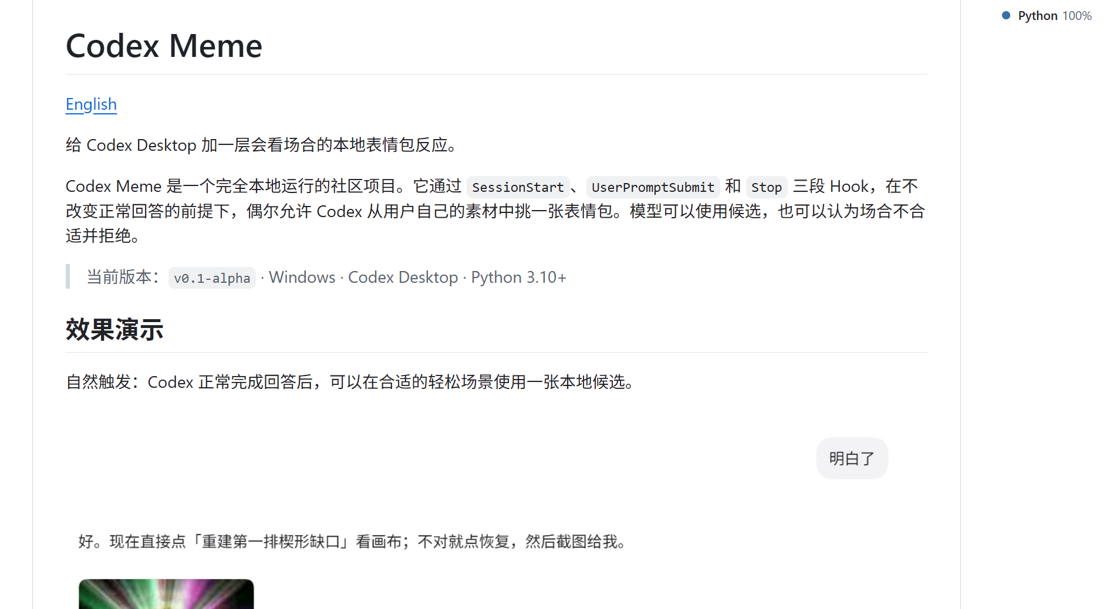The image size is (1120, 609).
Task: Click the Python 3.10+ requirement text
Action: click(x=518, y=277)
